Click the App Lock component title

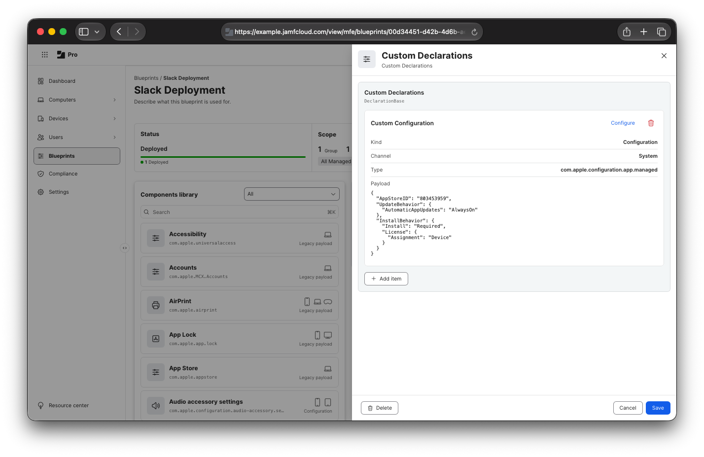[x=182, y=335]
